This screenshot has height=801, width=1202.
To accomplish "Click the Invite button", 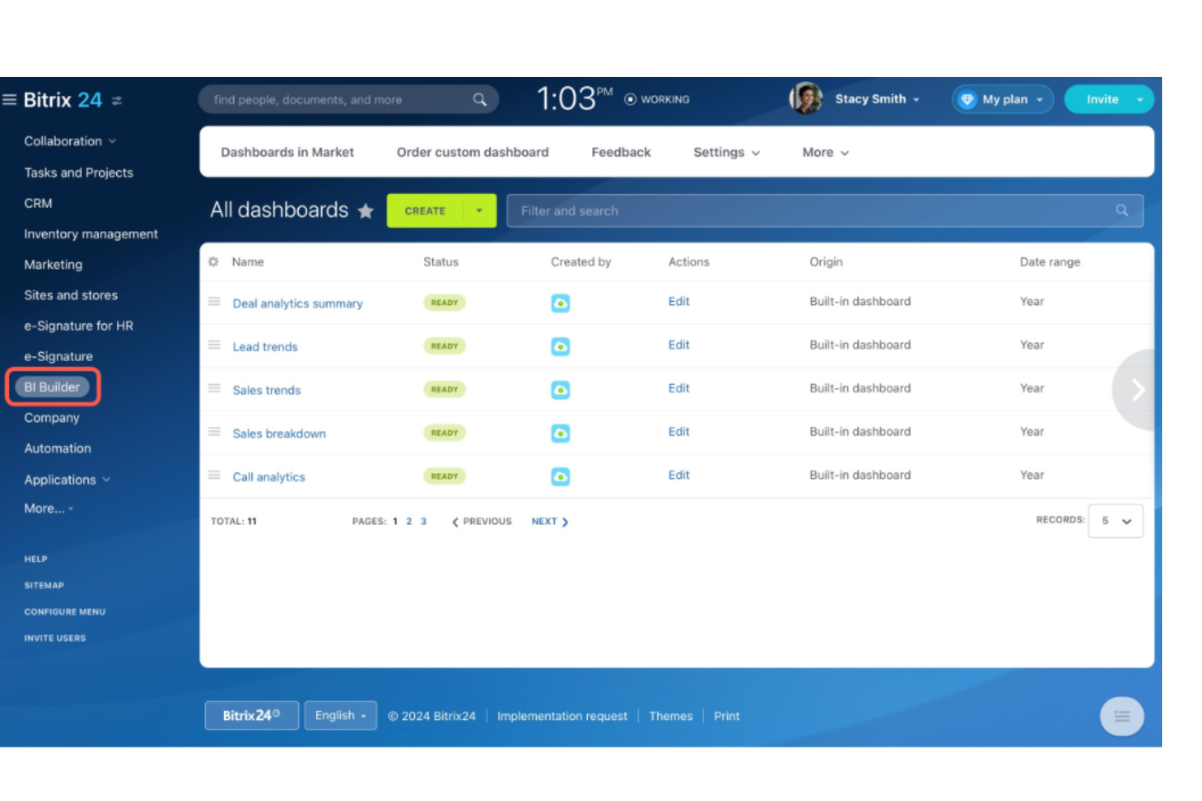I will tap(1102, 99).
